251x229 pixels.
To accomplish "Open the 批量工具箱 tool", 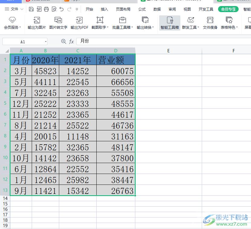I will (123, 23).
